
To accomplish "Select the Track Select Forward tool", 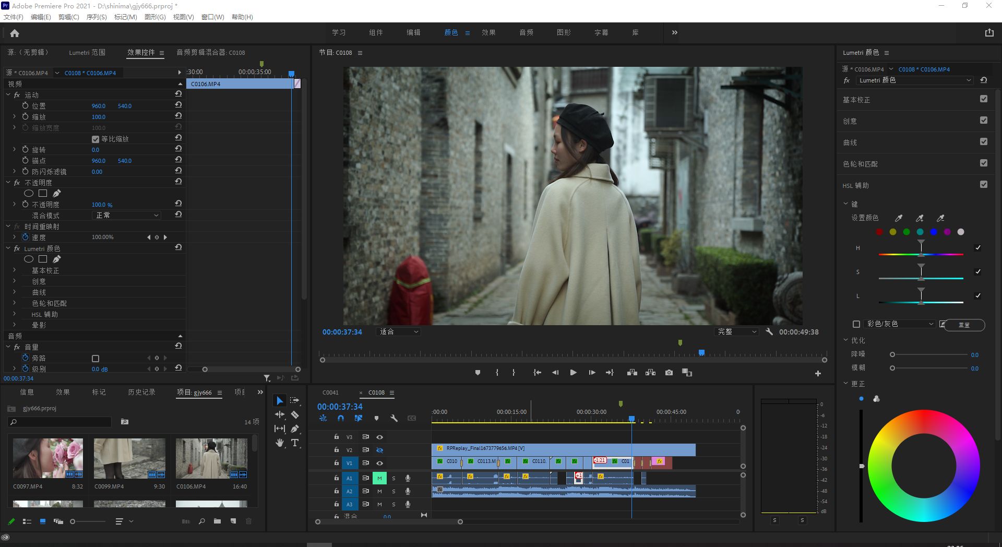I will (295, 400).
